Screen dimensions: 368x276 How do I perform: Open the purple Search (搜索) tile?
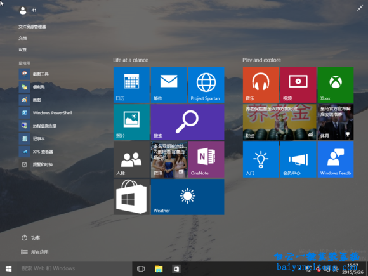[x=187, y=122]
